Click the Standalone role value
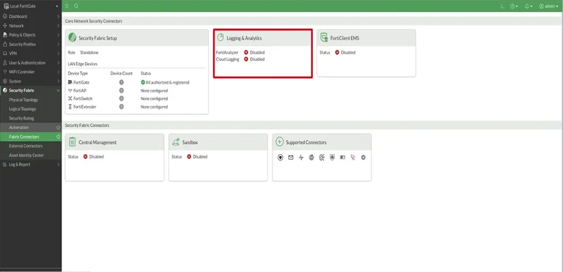The width and height of the screenshot is (563, 272). point(89,52)
